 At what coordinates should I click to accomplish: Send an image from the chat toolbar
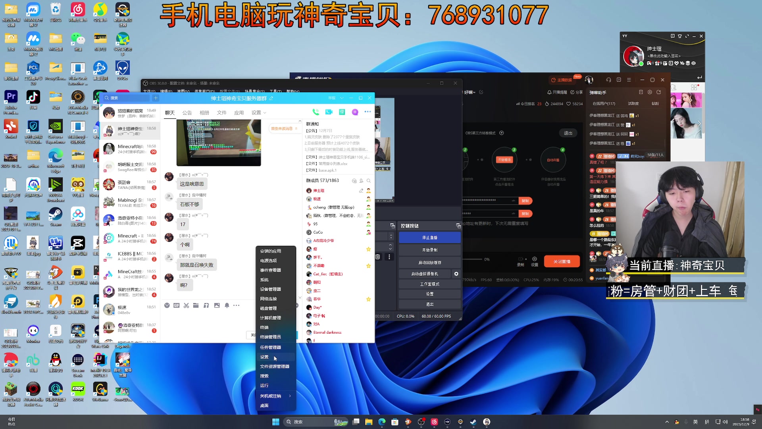217,305
